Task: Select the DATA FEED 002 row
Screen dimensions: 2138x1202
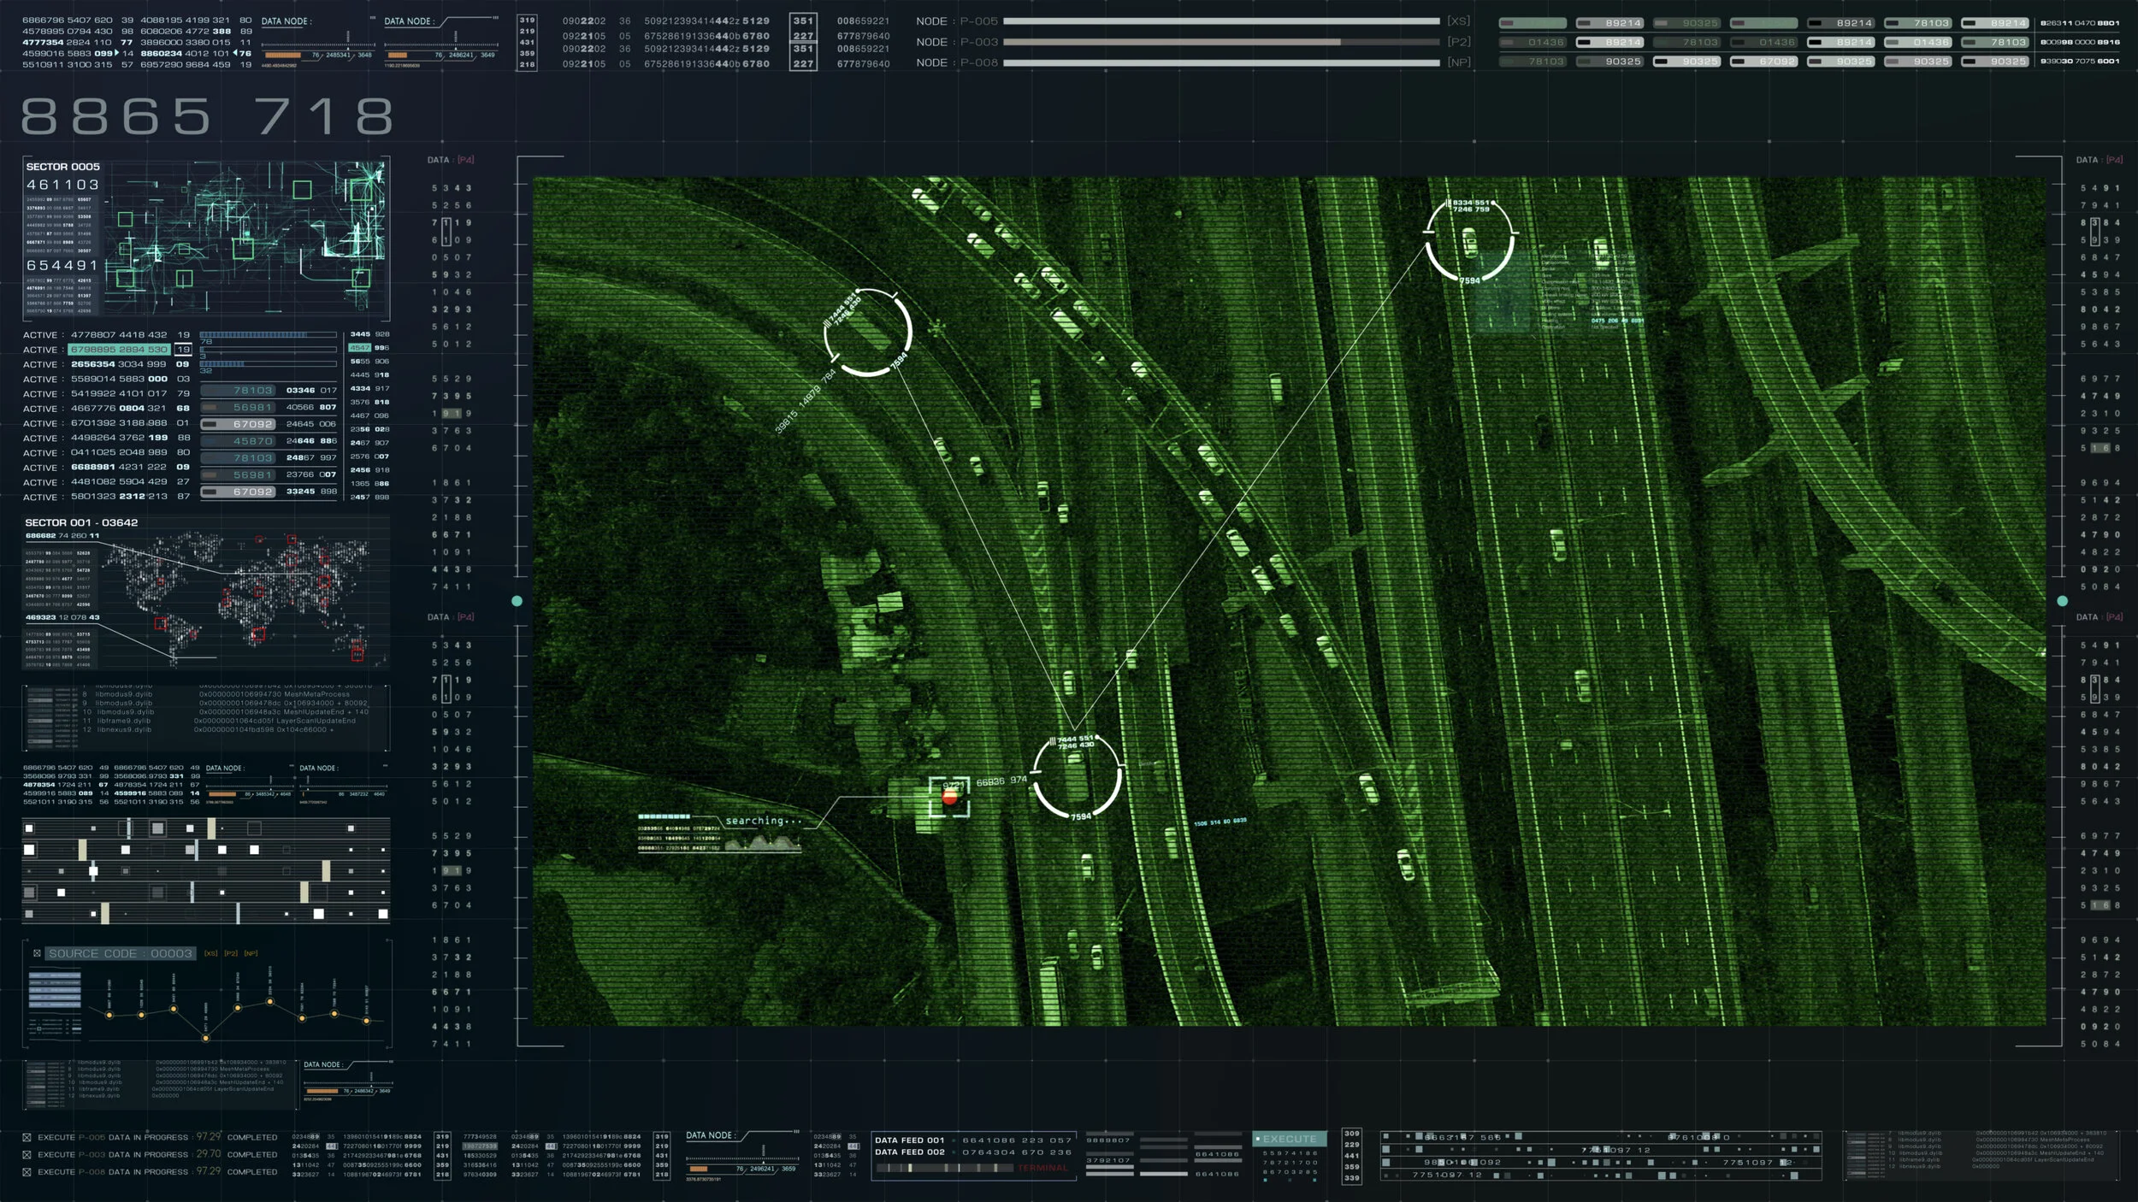Action: 973,1152
